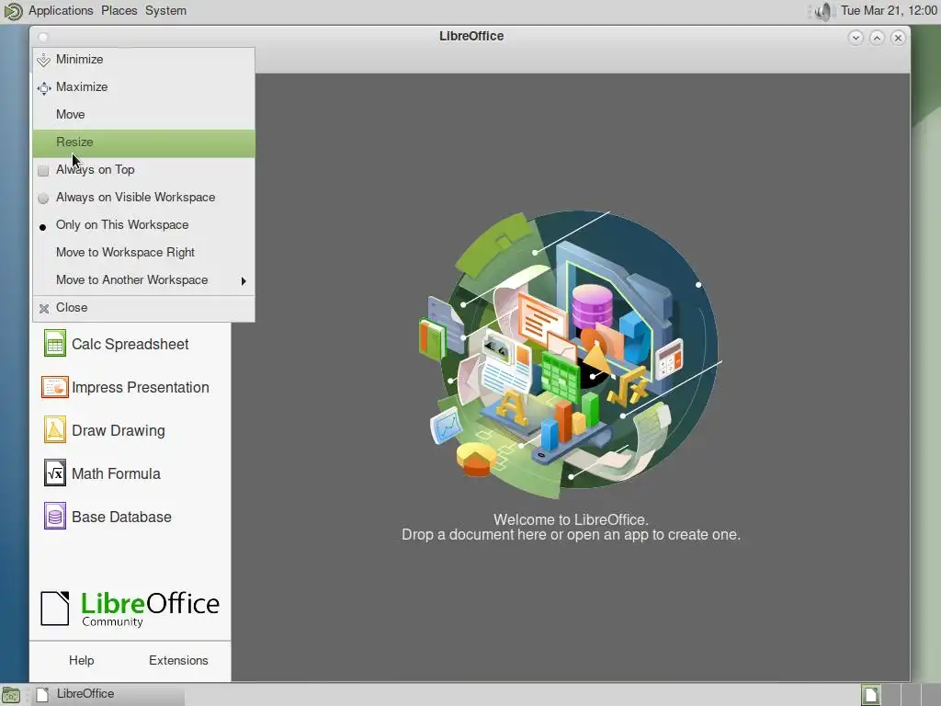Click the Welcome to LibreOffice text
This screenshot has height=706, width=941.
(x=571, y=520)
